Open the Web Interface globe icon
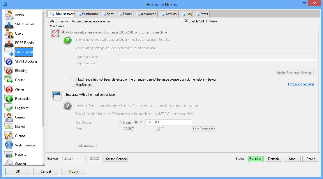This screenshot has width=323, height=179. (9, 145)
